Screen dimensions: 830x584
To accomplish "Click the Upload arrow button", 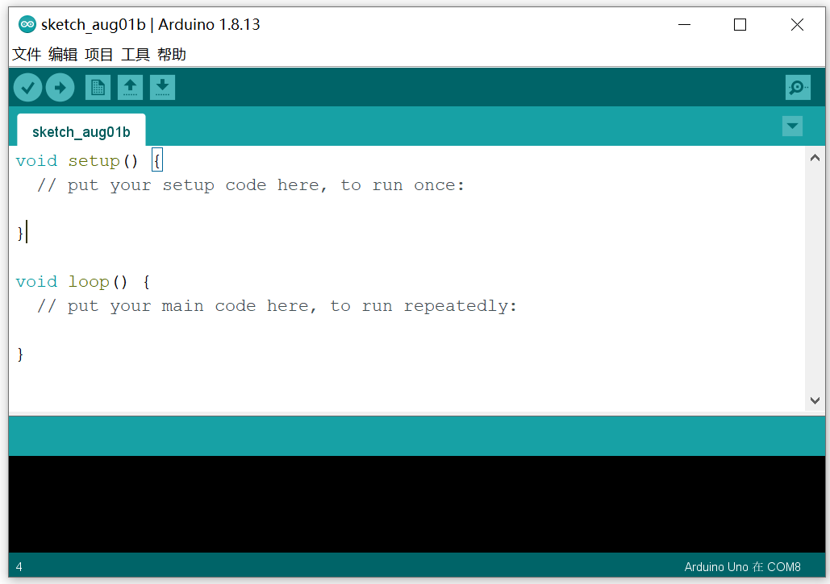I will click(x=60, y=87).
